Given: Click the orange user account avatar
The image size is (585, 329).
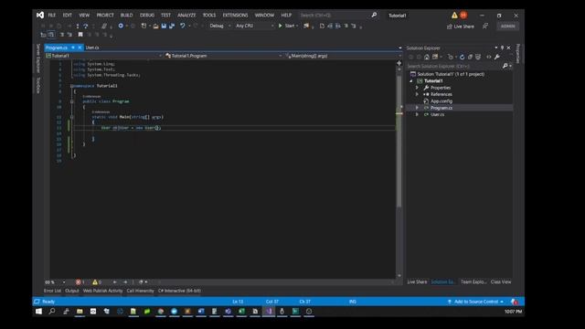Looking at the screenshot, I should click(x=463, y=16).
